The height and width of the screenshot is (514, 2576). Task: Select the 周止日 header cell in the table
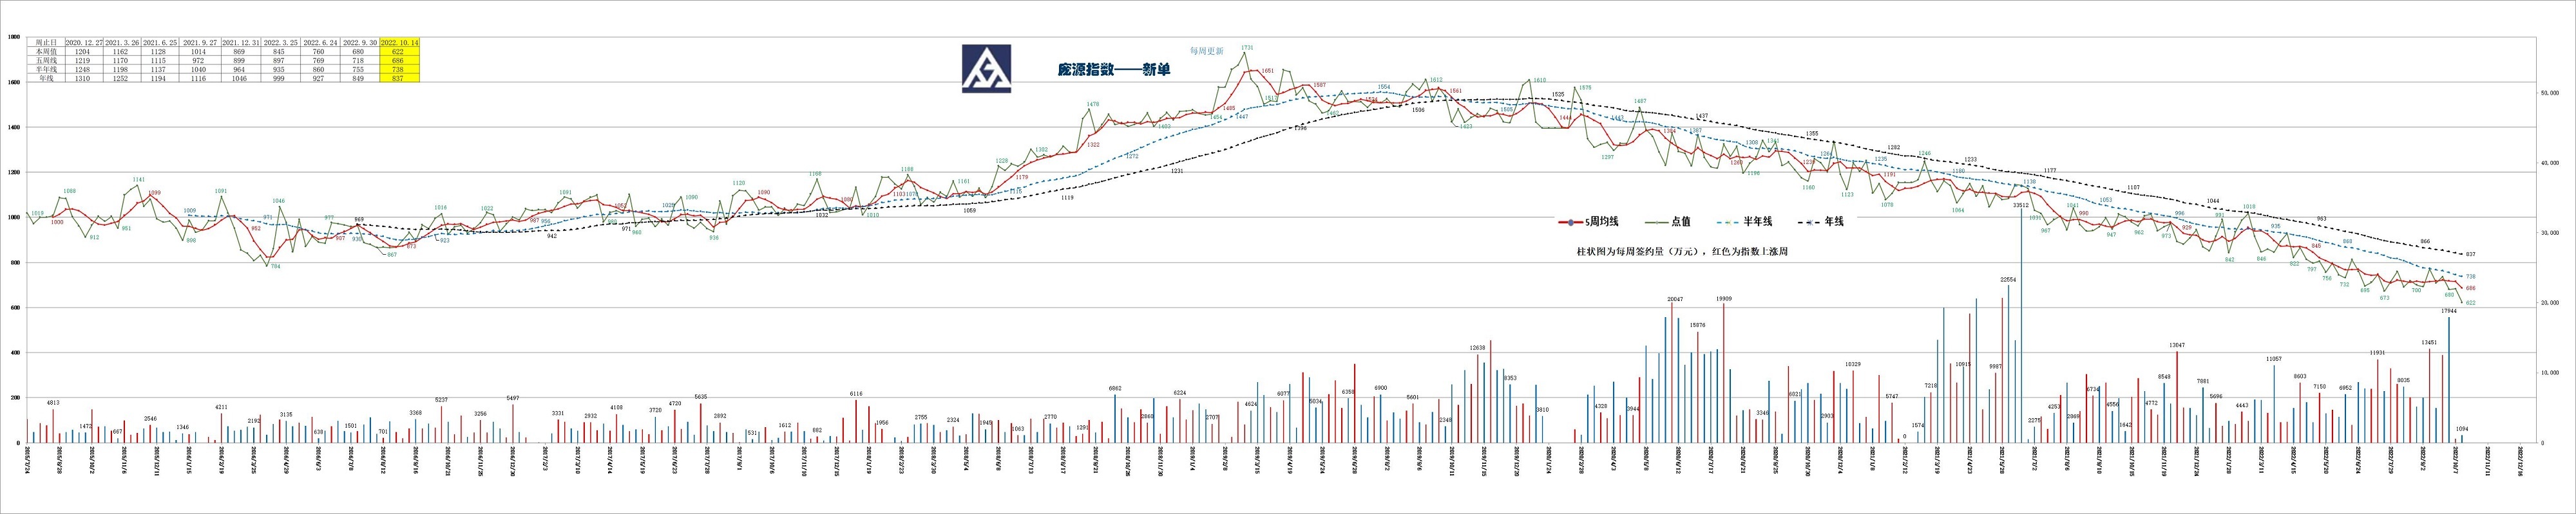46,42
